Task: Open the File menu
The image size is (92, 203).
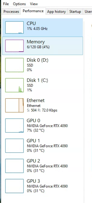Action: [6, 4]
